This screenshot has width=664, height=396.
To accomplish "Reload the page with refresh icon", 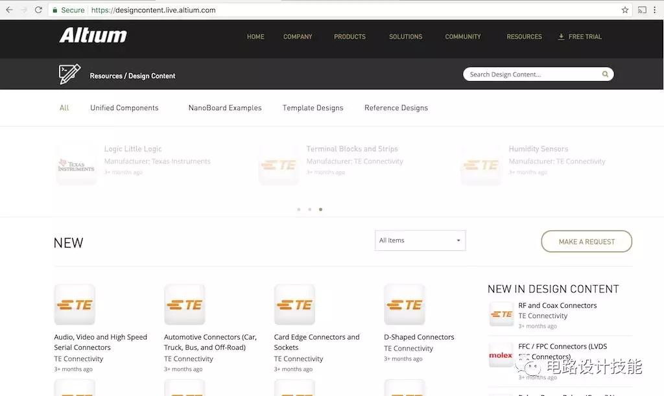I will click(x=38, y=10).
